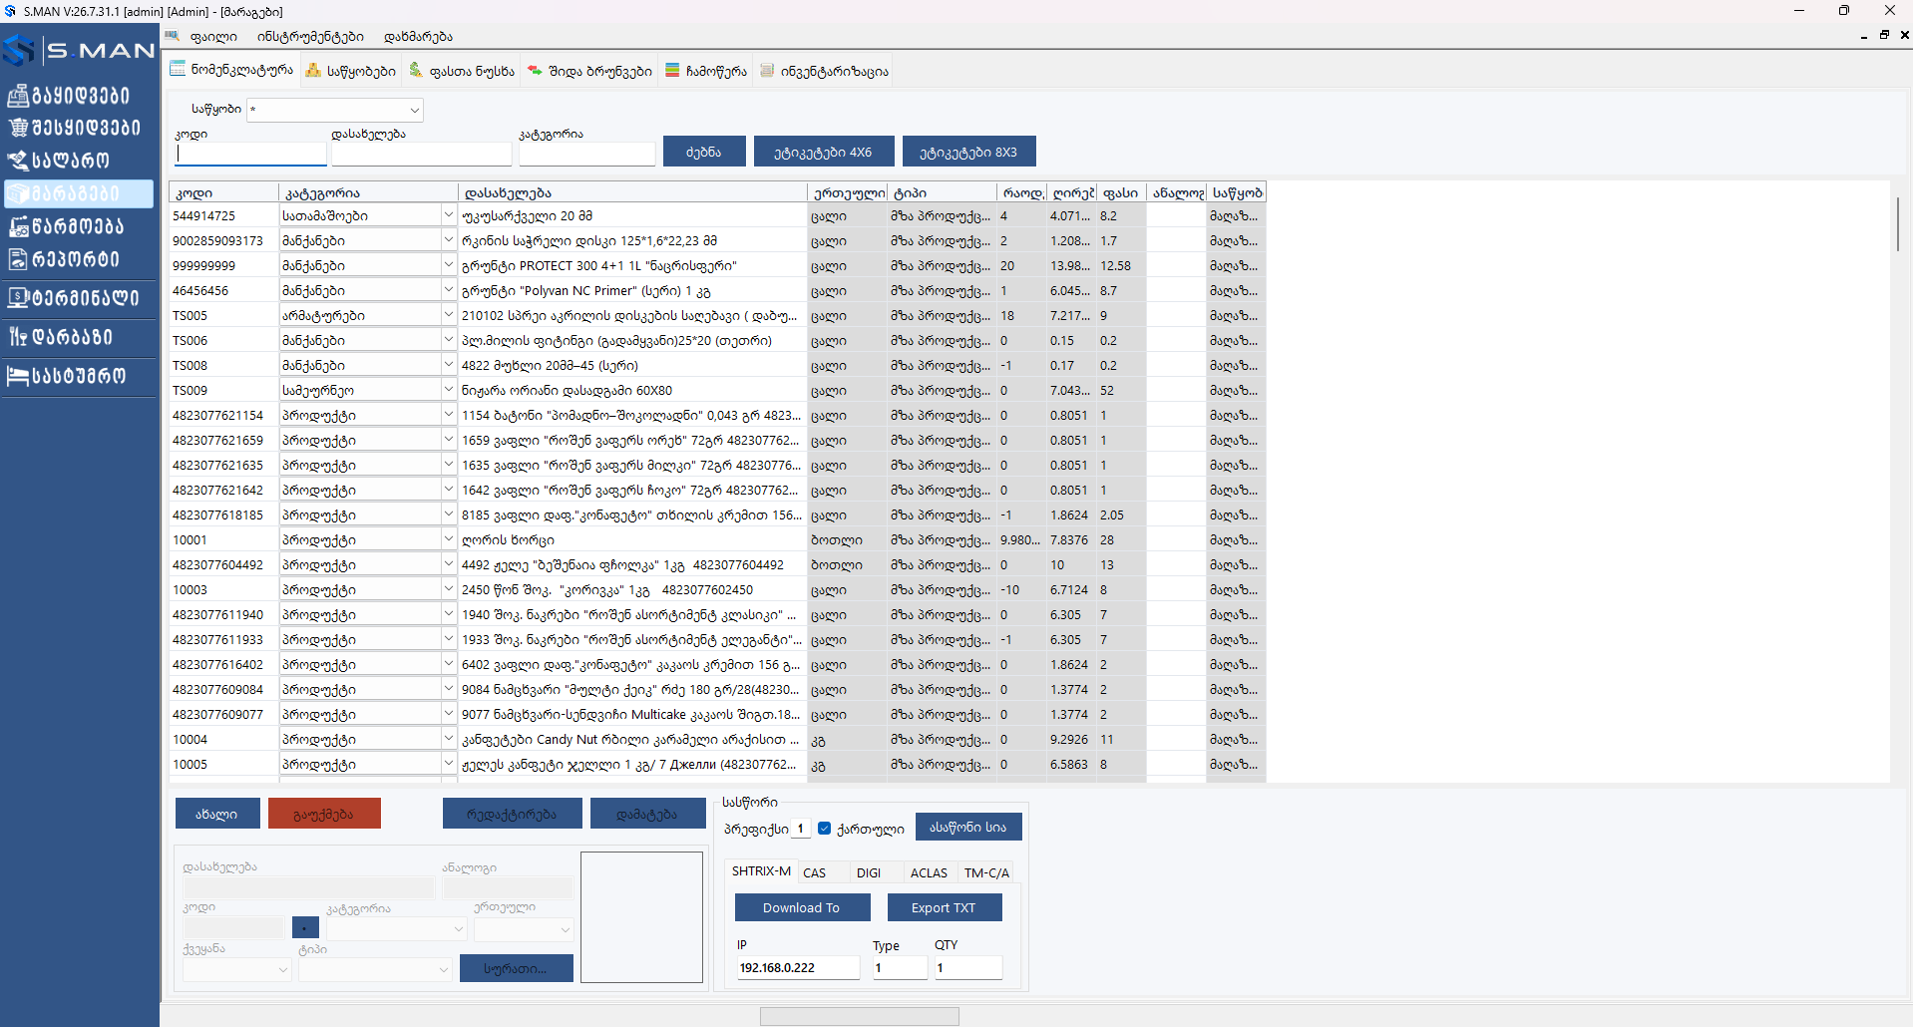
Task: Open the ინსტრუმენტები menu
Action: click(x=310, y=37)
